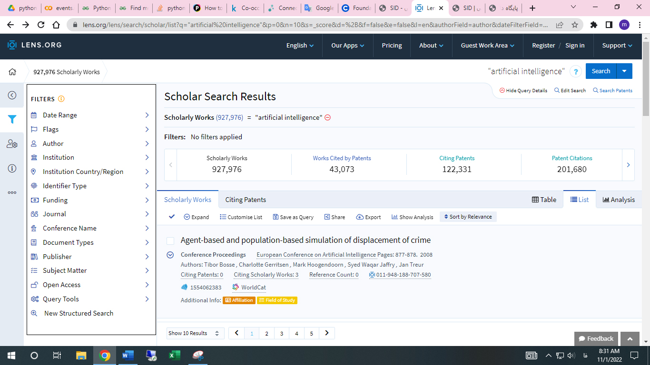Screen dimensions: 650x365
Task: Open the Pricing page
Action: (392, 45)
